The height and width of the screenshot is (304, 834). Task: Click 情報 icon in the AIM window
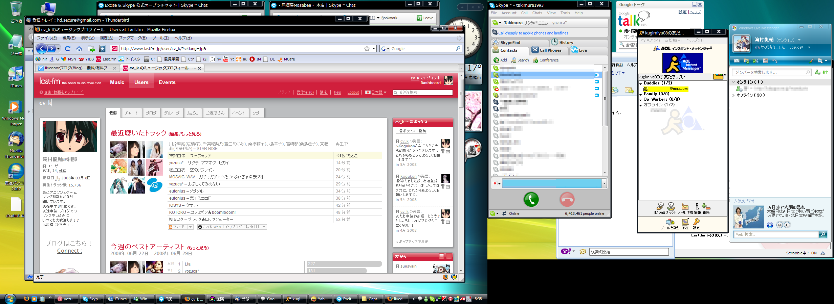(x=697, y=208)
